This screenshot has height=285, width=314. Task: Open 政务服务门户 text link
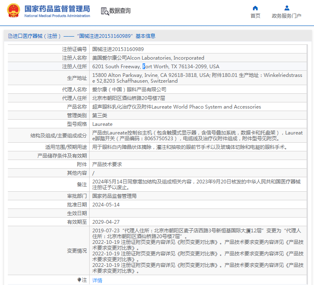pyautogui.click(x=286, y=16)
